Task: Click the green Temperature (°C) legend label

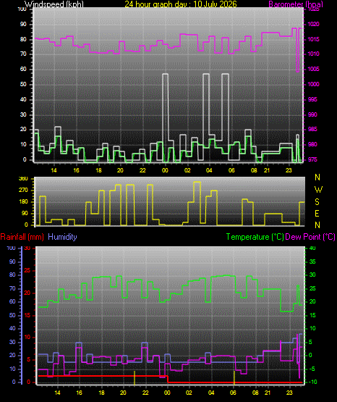Action: click(255, 237)
